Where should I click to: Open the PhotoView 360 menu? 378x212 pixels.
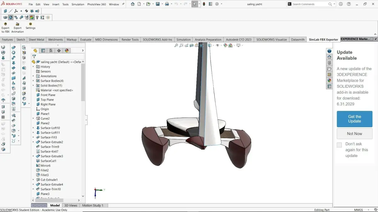coord(97,4)
